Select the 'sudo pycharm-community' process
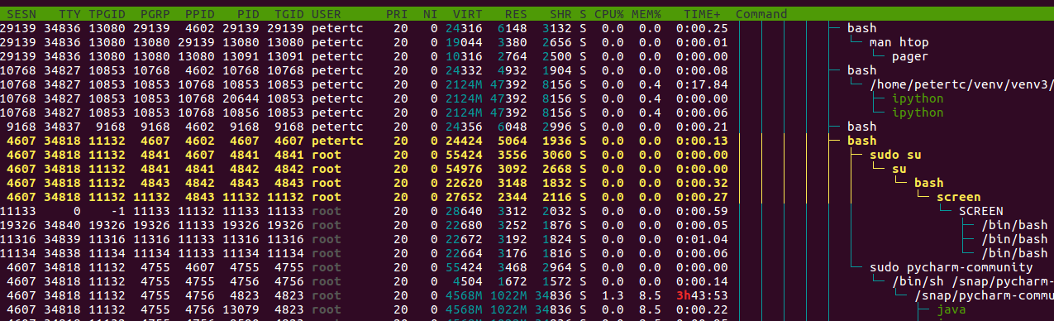Image resolution: width=1054 pixels, height=321 pixels. [x=527, y=267]
